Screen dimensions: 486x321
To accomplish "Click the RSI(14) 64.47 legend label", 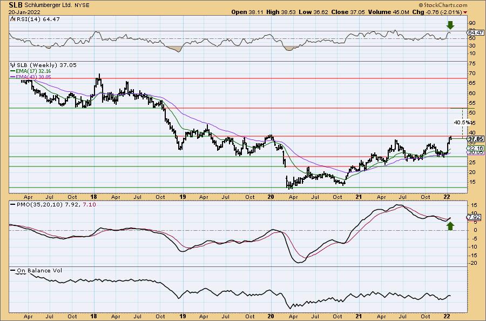I will tap(37, 19).
